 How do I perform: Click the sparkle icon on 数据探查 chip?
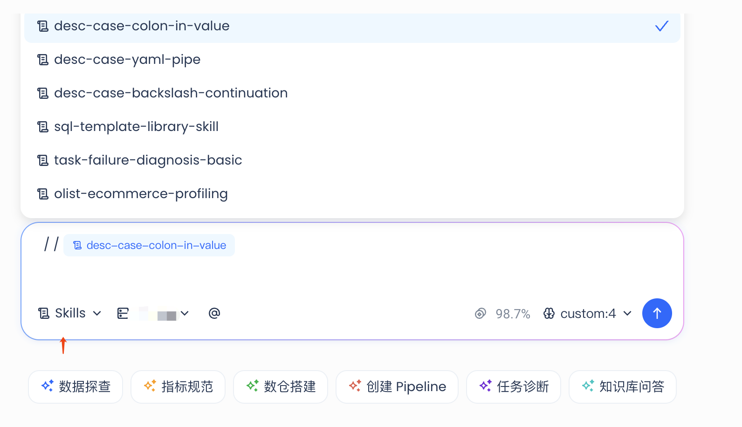click(48, 386)
